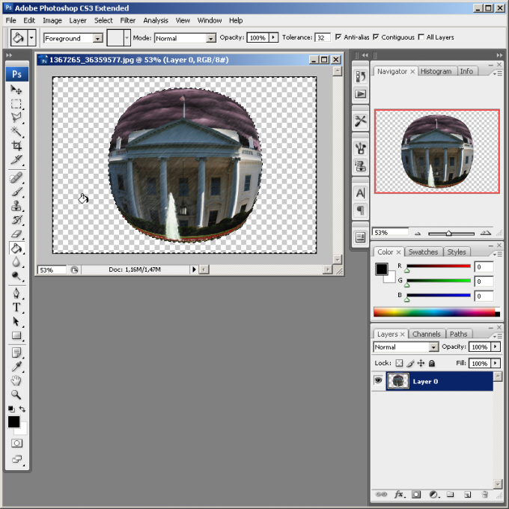
Task: Open the Select menu
Action: pyautogui.click(x=103, y=20)
